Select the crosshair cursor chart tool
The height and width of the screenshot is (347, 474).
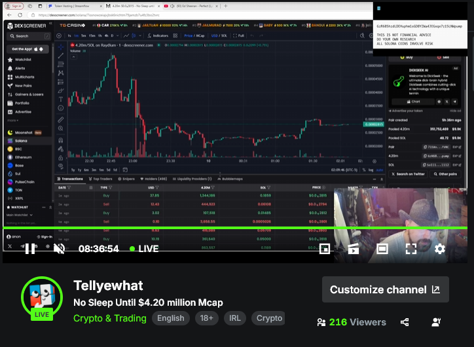(61, 47)
